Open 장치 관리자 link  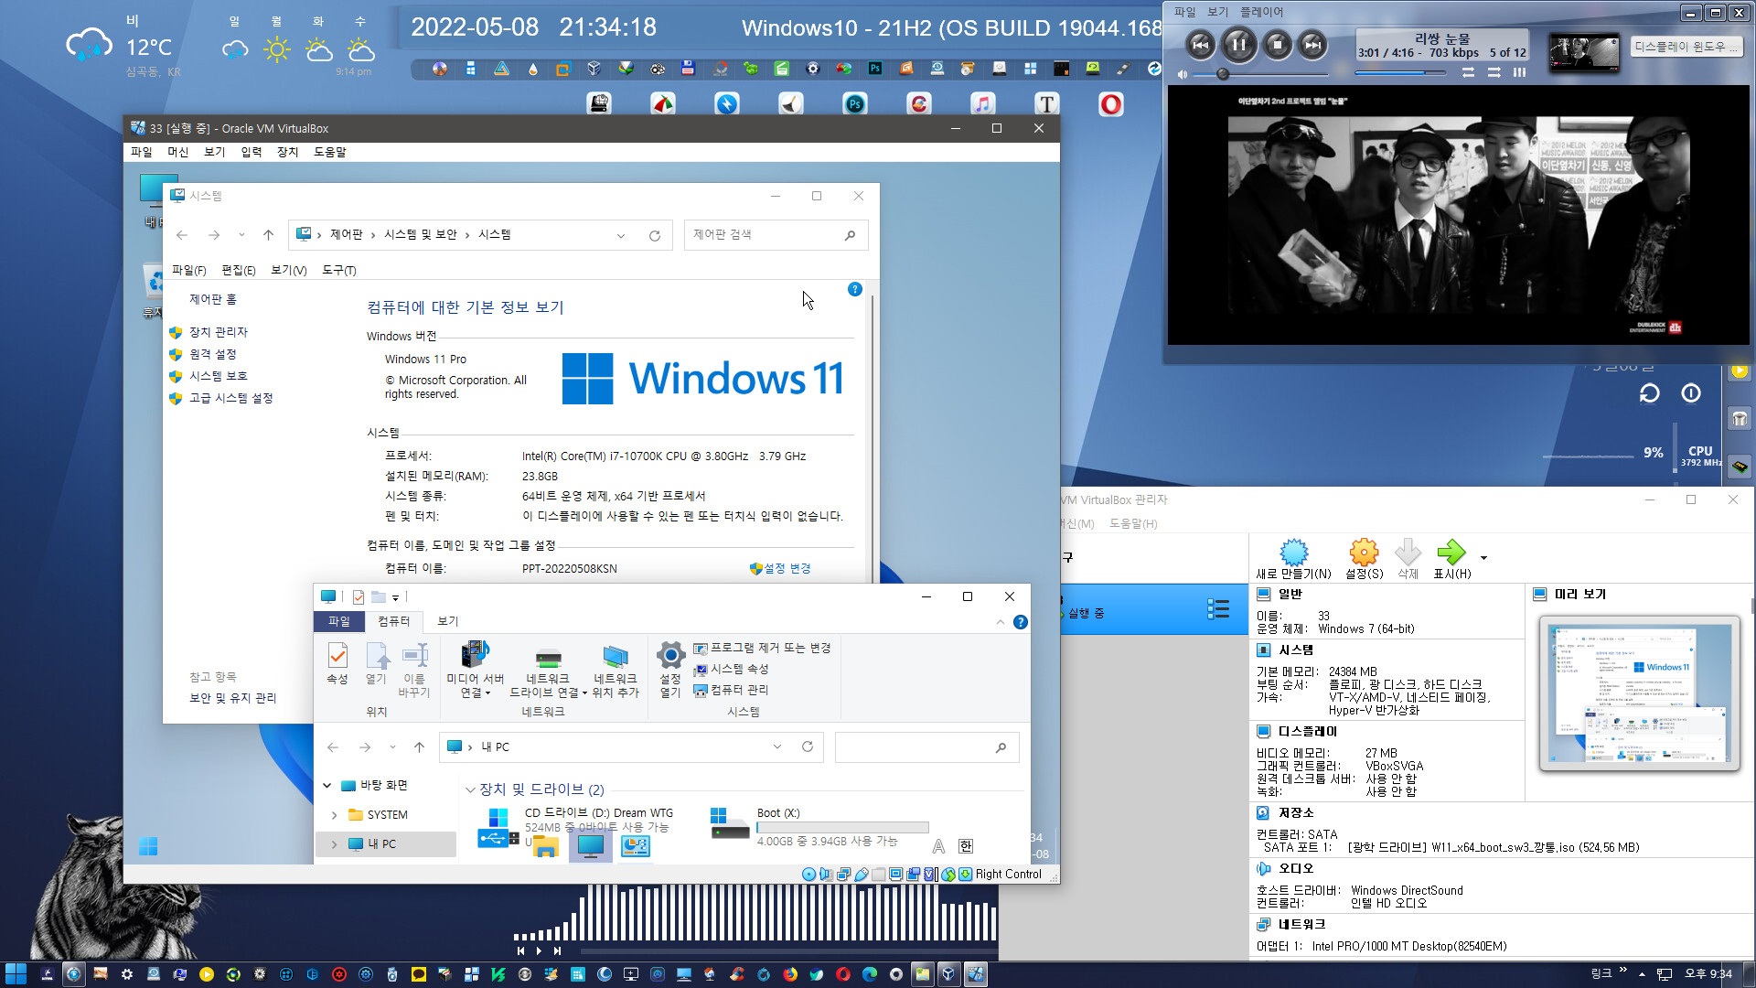pyautogui.click(x=219, y=332)
